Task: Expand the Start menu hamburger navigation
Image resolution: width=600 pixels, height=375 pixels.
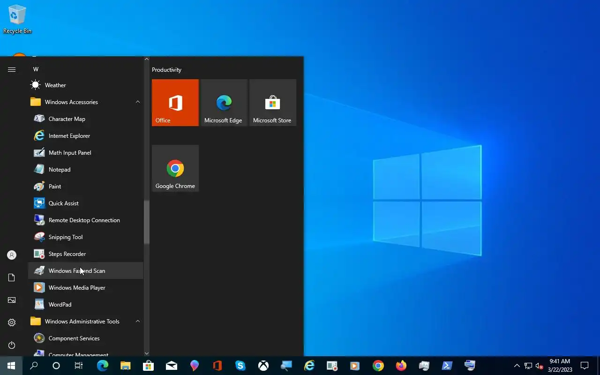Action: tap(12, 69)
